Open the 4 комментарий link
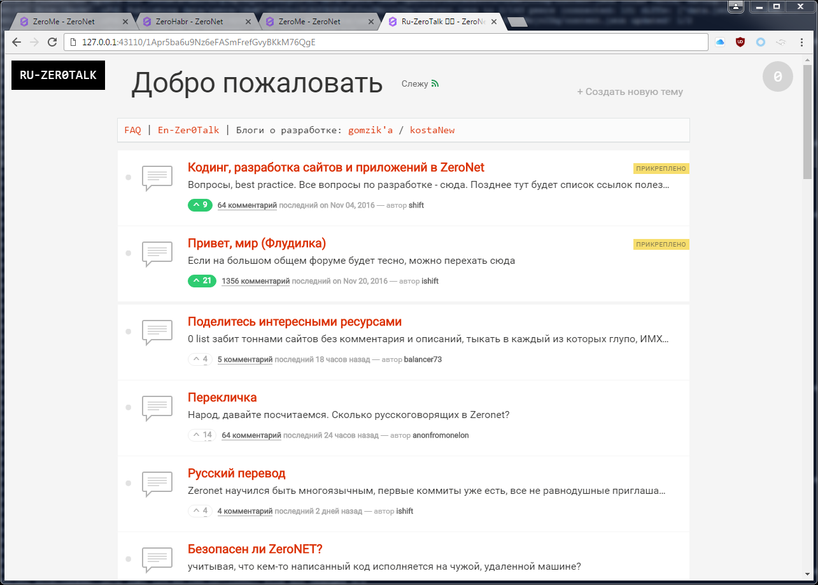This screenshot has width=818, height=585. pyautogui.click(x=245, y=511)
